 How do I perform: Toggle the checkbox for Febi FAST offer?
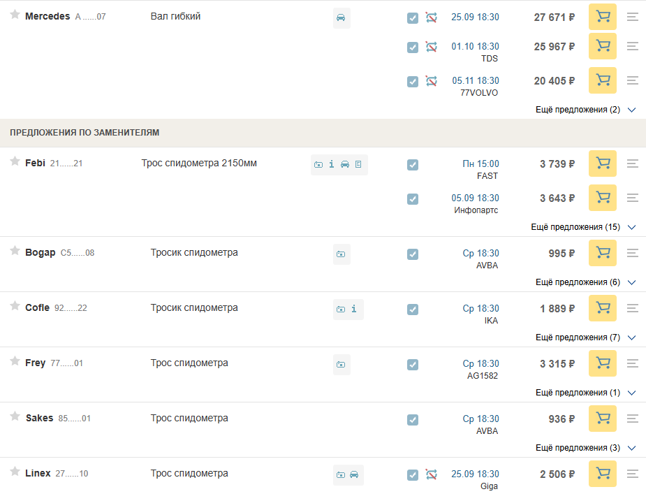pyautogui.click(x=413, y=165)
